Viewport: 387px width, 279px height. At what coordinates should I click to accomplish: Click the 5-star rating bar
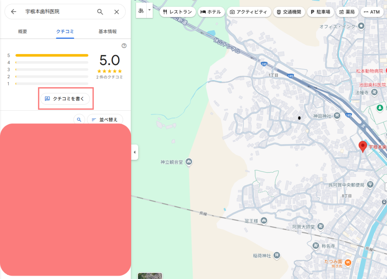(x=52, y=55)
